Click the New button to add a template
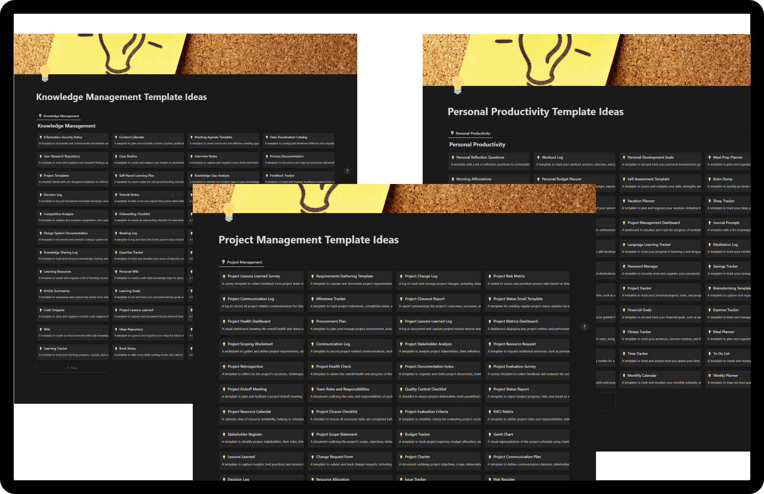The image size is (764, 494). pyautogui.click(x=72, y=368)
